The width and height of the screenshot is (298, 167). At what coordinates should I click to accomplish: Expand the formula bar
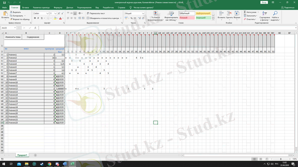click(296, 28)
